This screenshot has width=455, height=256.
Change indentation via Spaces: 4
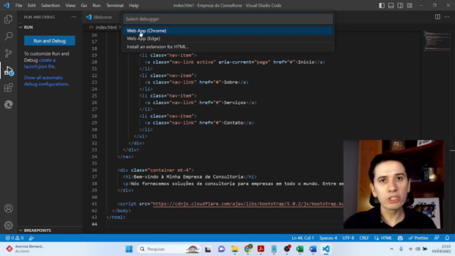tap(328, 238)
